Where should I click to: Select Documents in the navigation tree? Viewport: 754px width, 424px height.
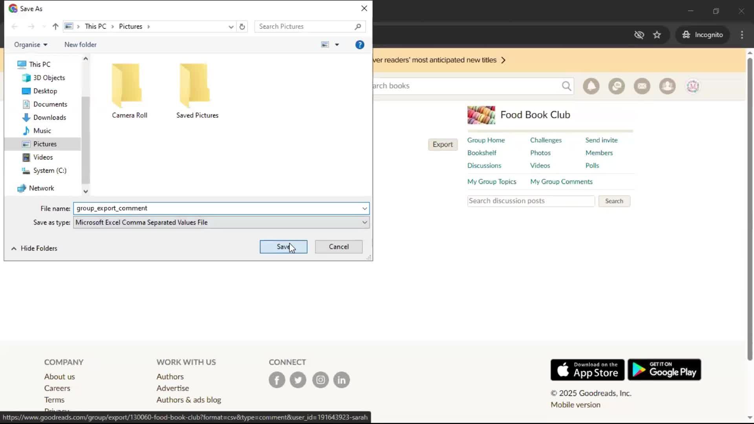tap(50, 104)
